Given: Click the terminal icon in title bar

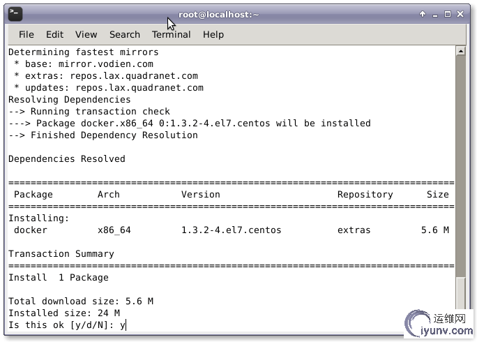Looking at the screenshot, I should coord(15,14).
